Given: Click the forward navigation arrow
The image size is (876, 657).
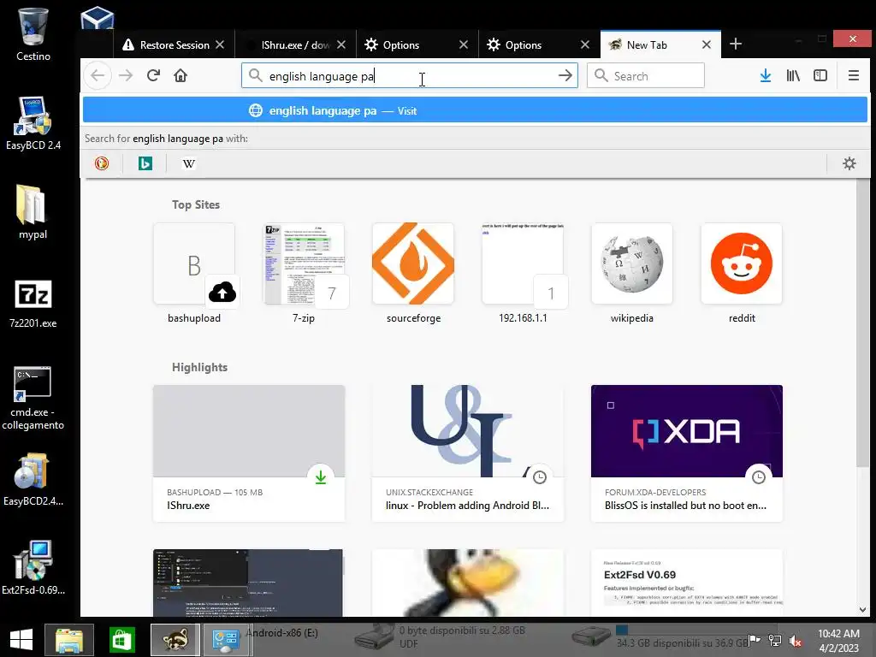Looking at the screenshot, I should pyautogui.click(x=126, y=75).
